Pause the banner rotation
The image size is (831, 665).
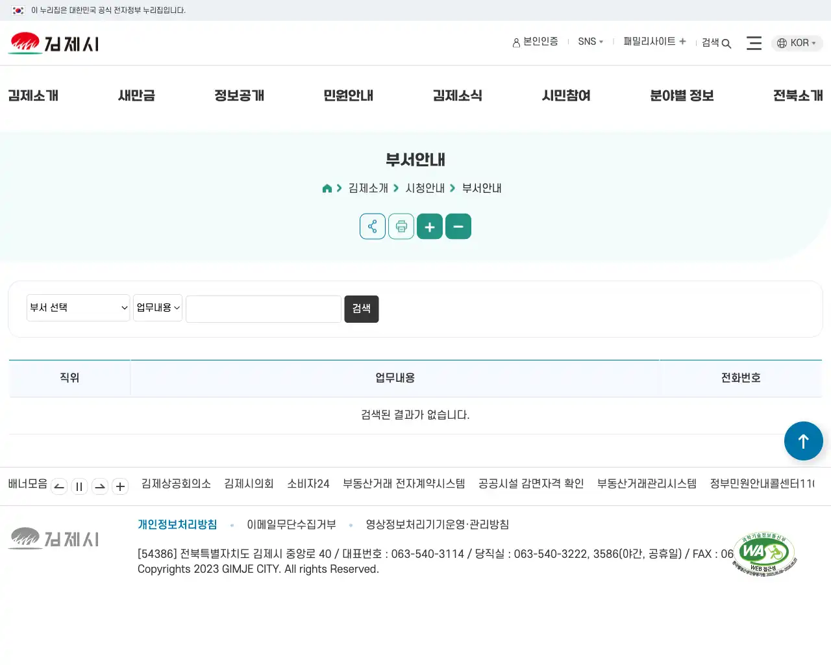(79, 486)
